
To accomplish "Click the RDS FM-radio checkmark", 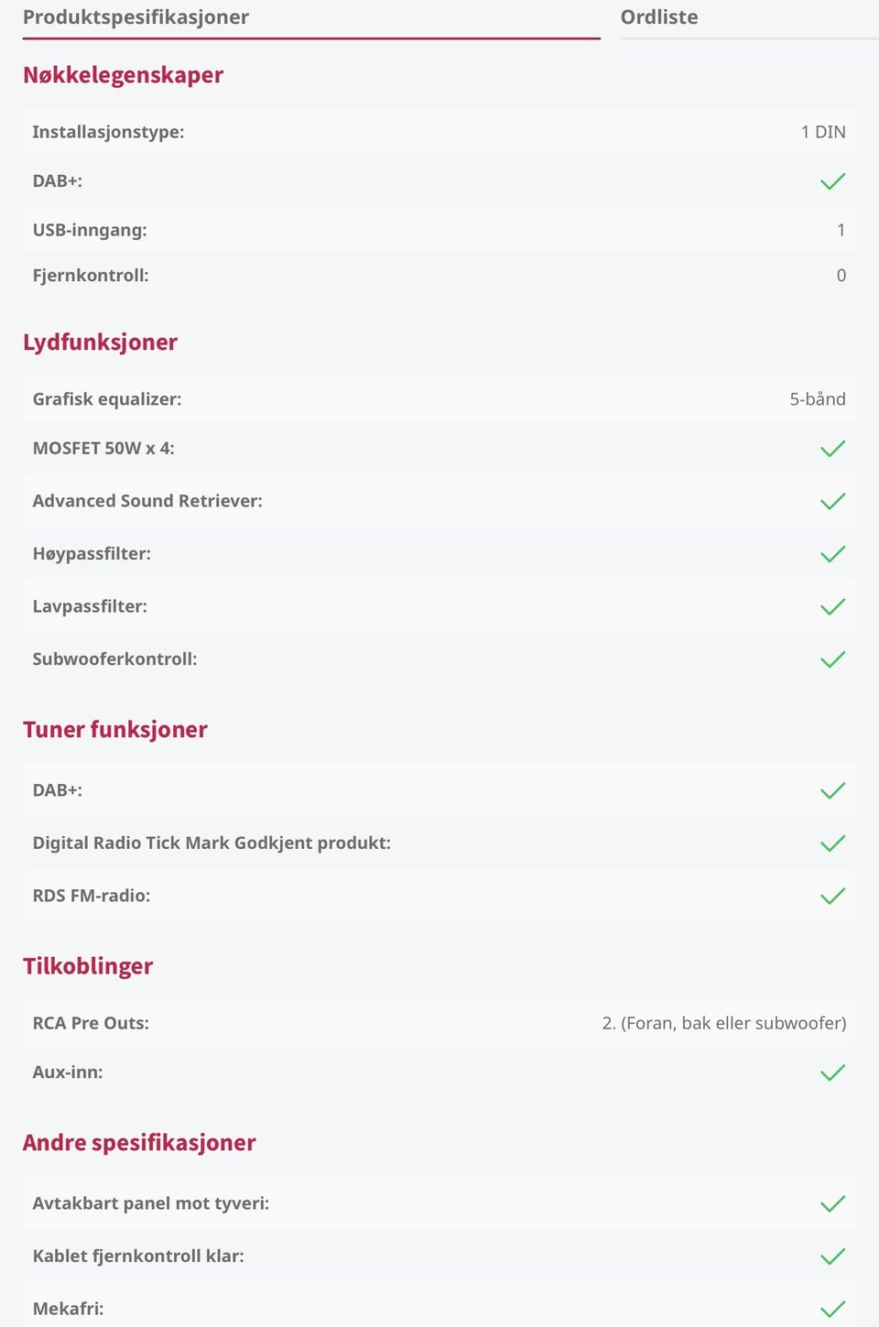I will pyautogui.click(x=832, y=896).
